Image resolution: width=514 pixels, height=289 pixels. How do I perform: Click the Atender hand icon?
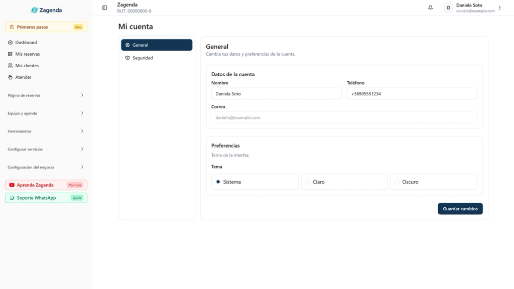[x=10, y=77]
